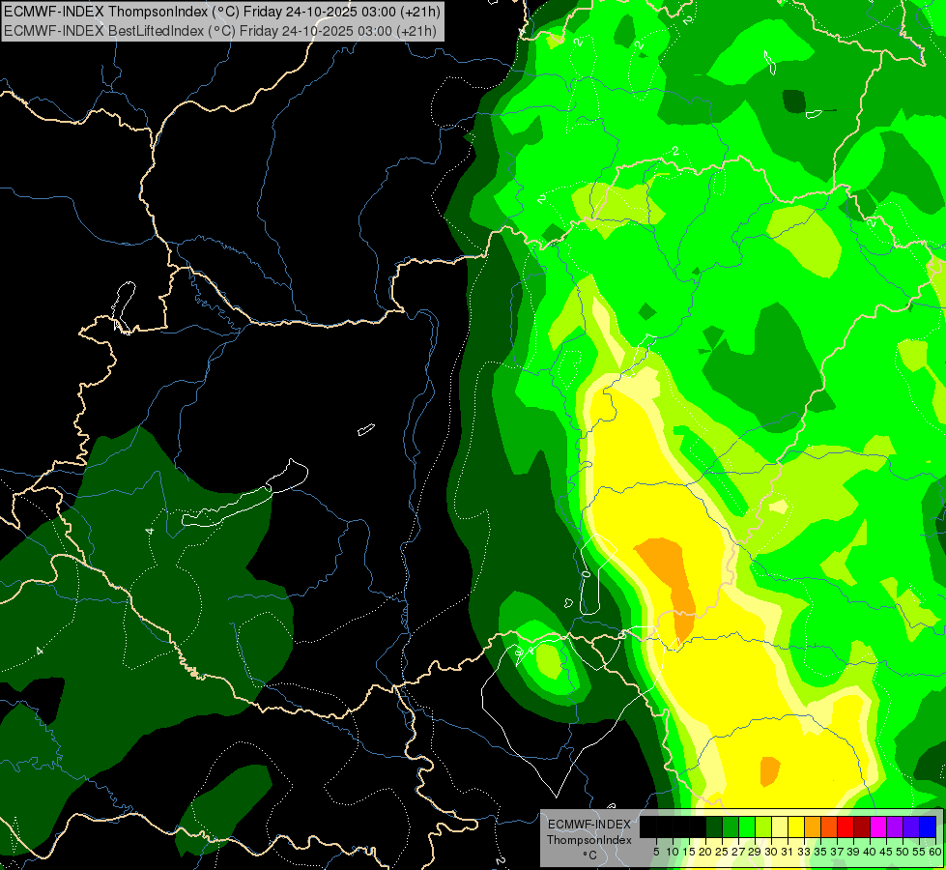
Task: Click the legend value label 60
Action: [x=935, y=852]
